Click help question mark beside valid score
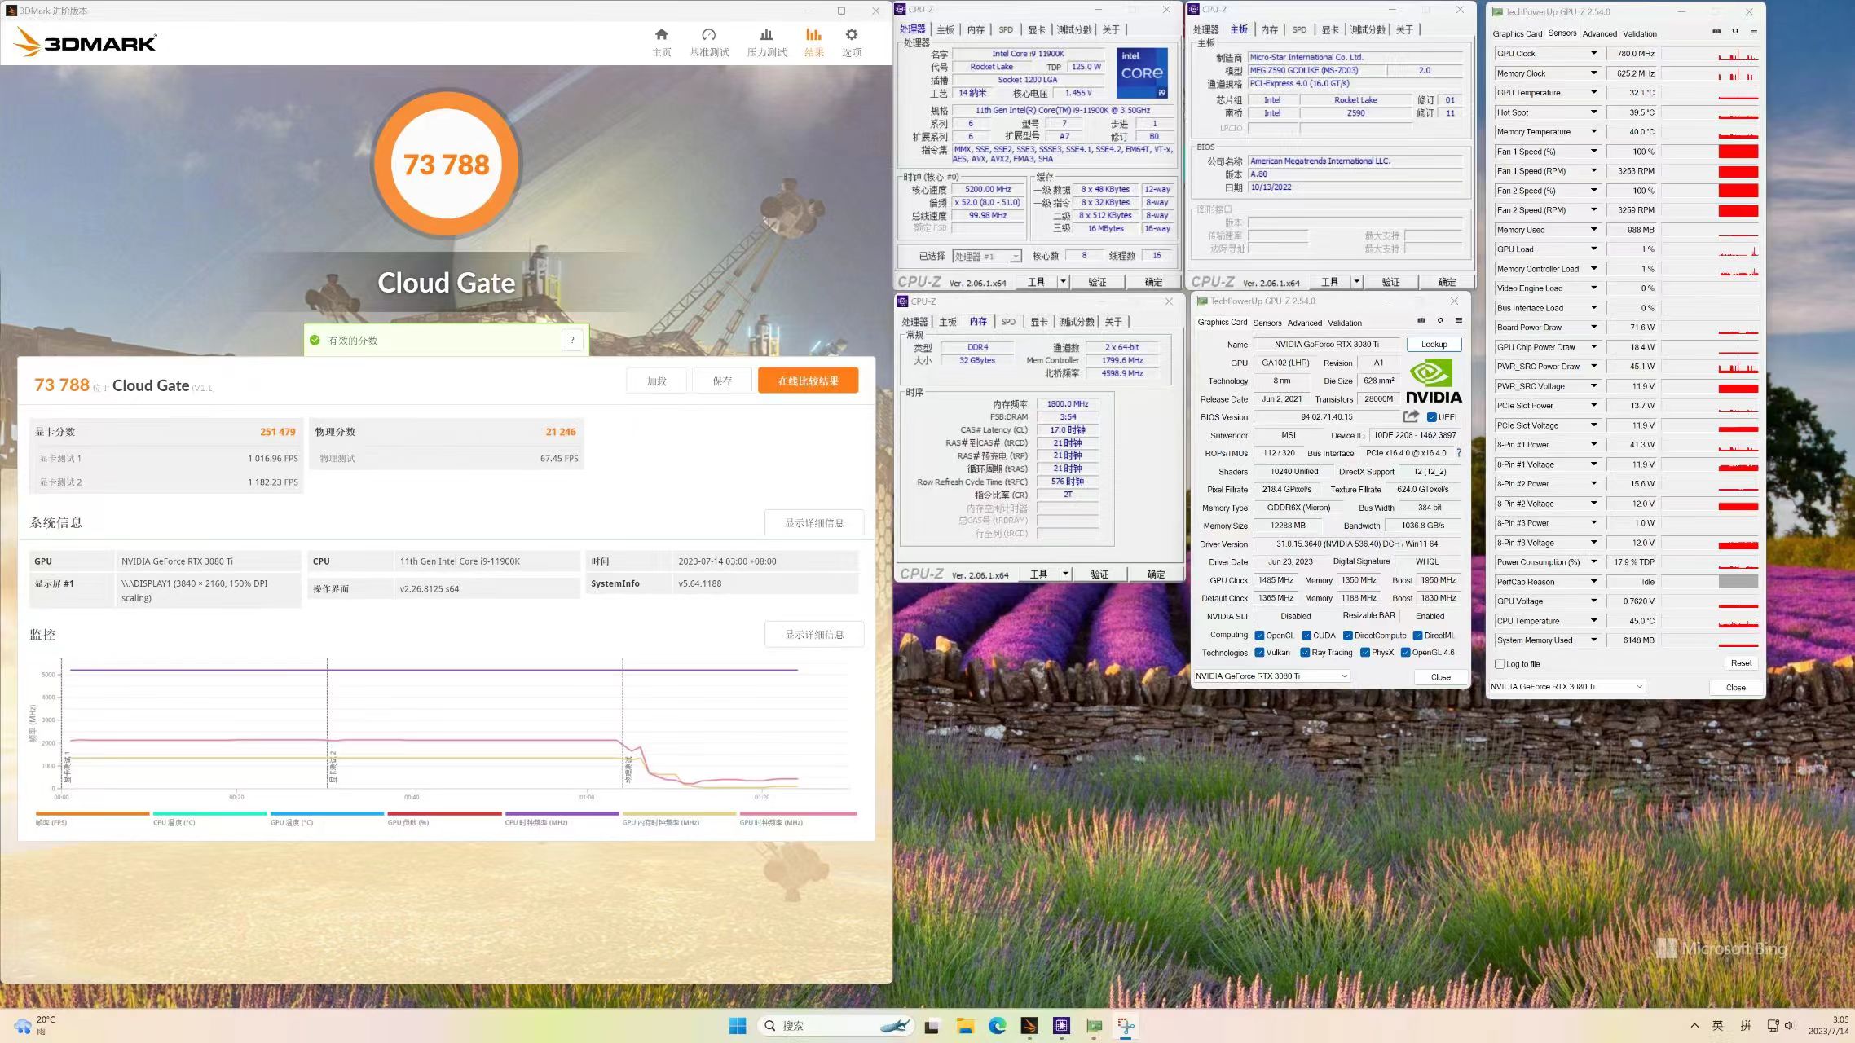Viewport: 1855px width, 1043px height. coord(572,340)
